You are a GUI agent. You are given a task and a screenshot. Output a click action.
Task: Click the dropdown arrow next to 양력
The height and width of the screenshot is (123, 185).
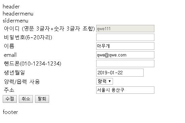[x=110, y=81]
